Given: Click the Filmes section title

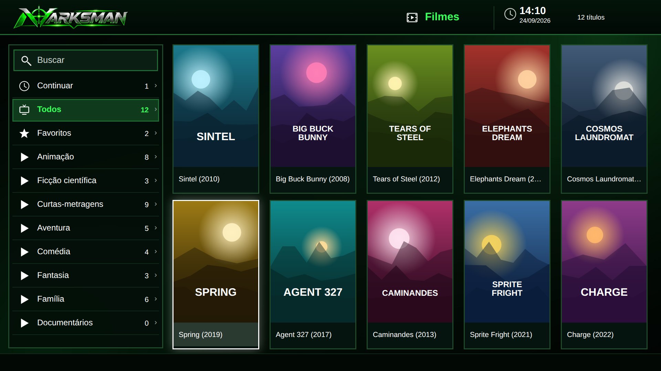Looking at the screenshot, I should click(x=442, y=17).
